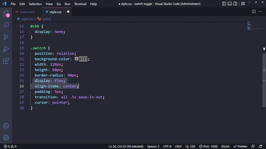
Task: Click ESLint status bar item
Action: click(x=225, y=147)
